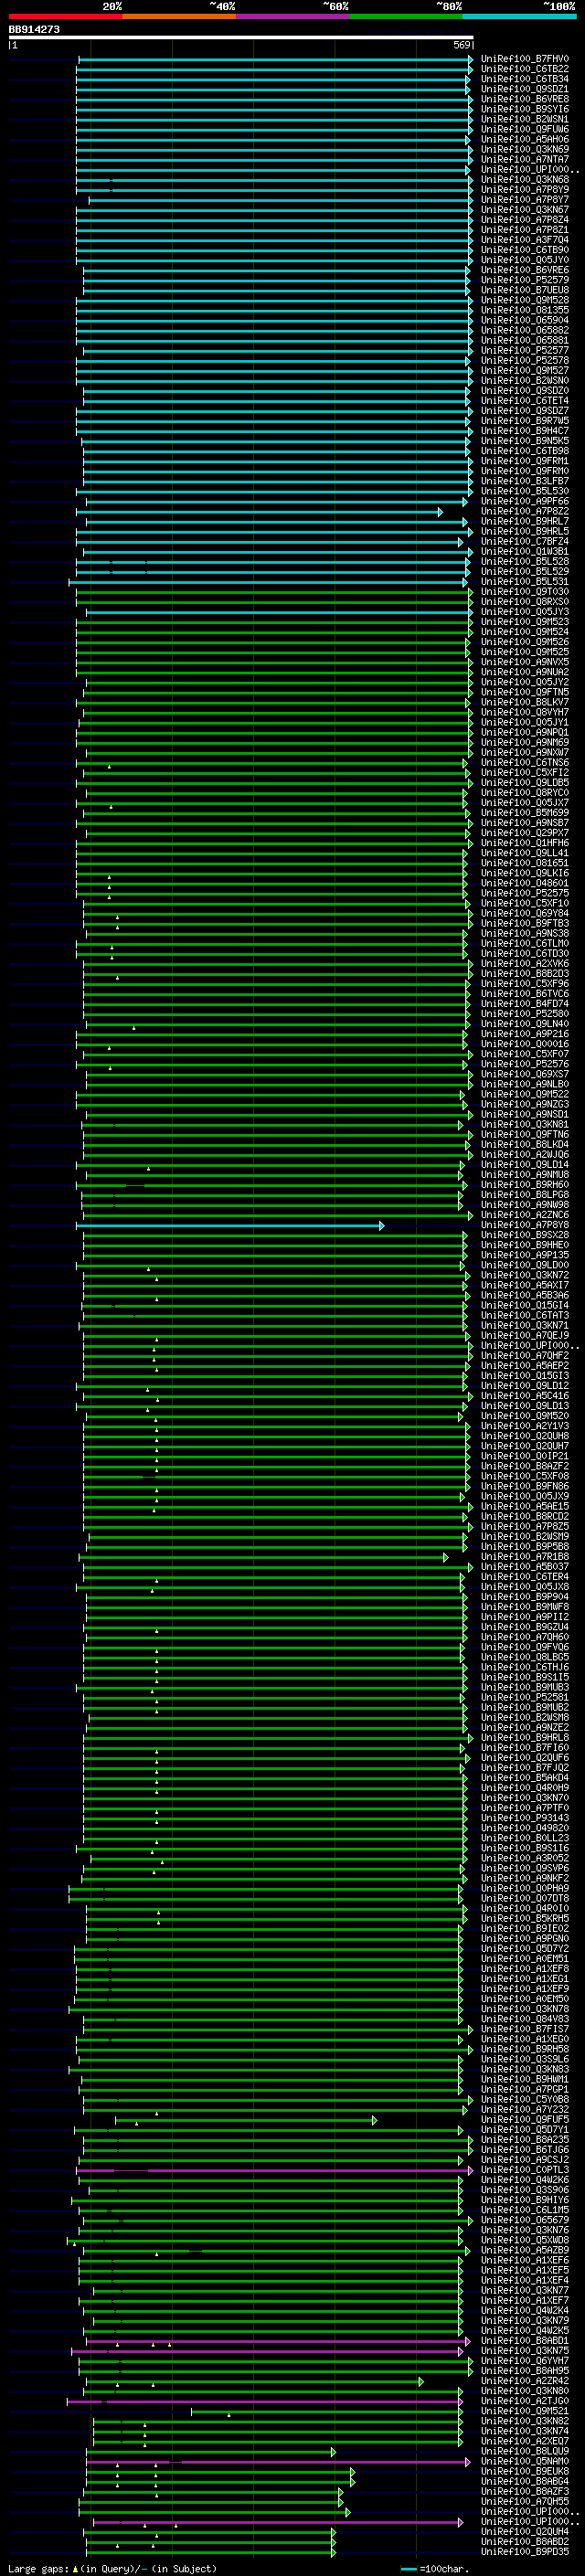Select hit label UniRef100_Q9T030

525,592
